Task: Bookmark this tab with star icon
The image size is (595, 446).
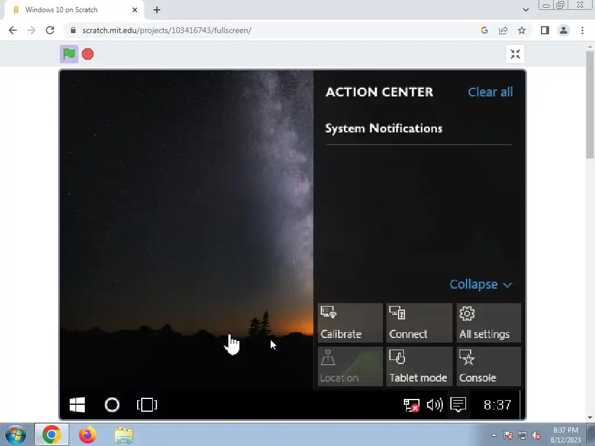Action: (x=522, y=30)
